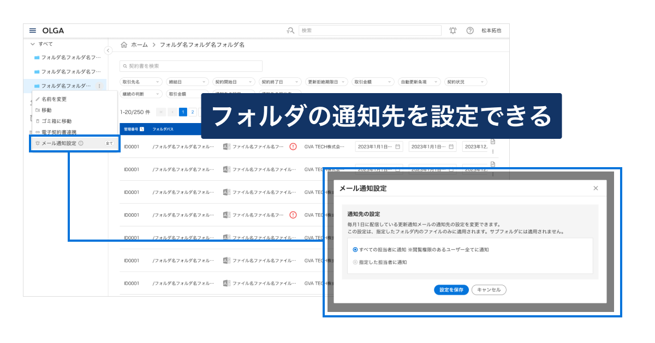Image resolution: width=655 pixels, height=343 pixels.
Task: Focus the 契約書を検索 search box
Action: tap(191, 66)
